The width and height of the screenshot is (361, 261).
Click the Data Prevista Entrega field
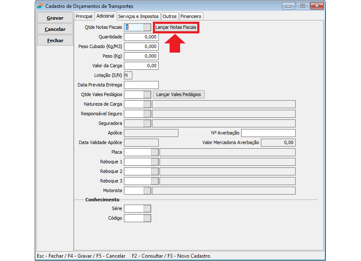141,85
